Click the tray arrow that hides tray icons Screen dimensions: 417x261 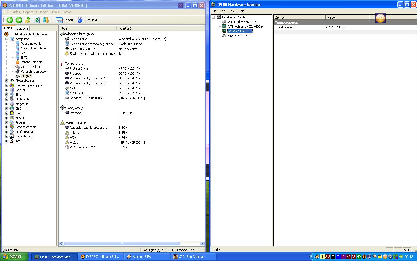312,257
